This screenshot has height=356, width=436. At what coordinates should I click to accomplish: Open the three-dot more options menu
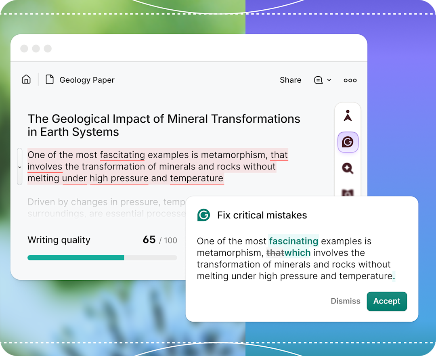click(x=350, y=80)
